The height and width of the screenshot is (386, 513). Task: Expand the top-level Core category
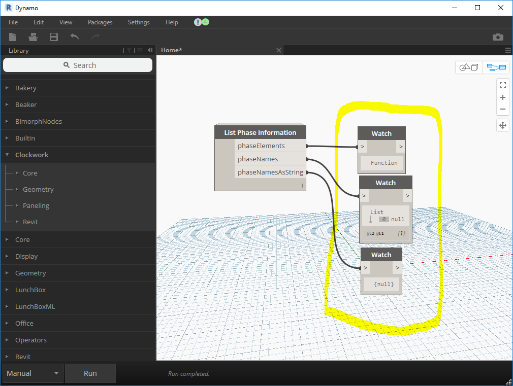78,239
